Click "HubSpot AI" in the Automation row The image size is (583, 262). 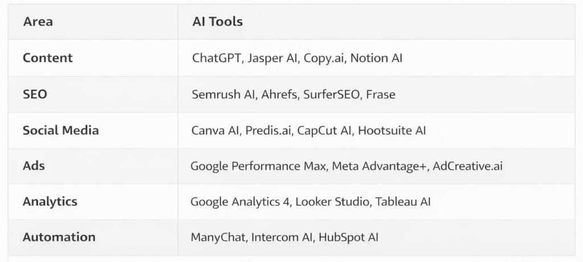coord(348,237)
